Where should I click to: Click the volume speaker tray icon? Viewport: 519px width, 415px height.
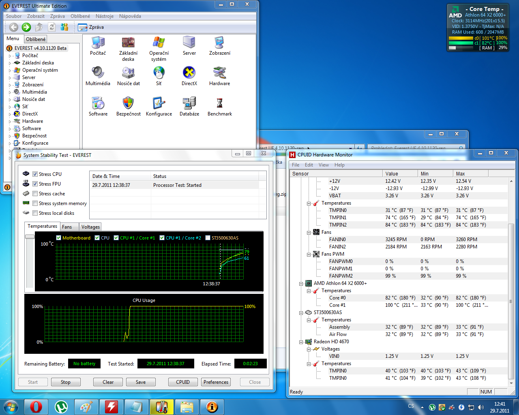pyautogui.click(x=481, y=407)
